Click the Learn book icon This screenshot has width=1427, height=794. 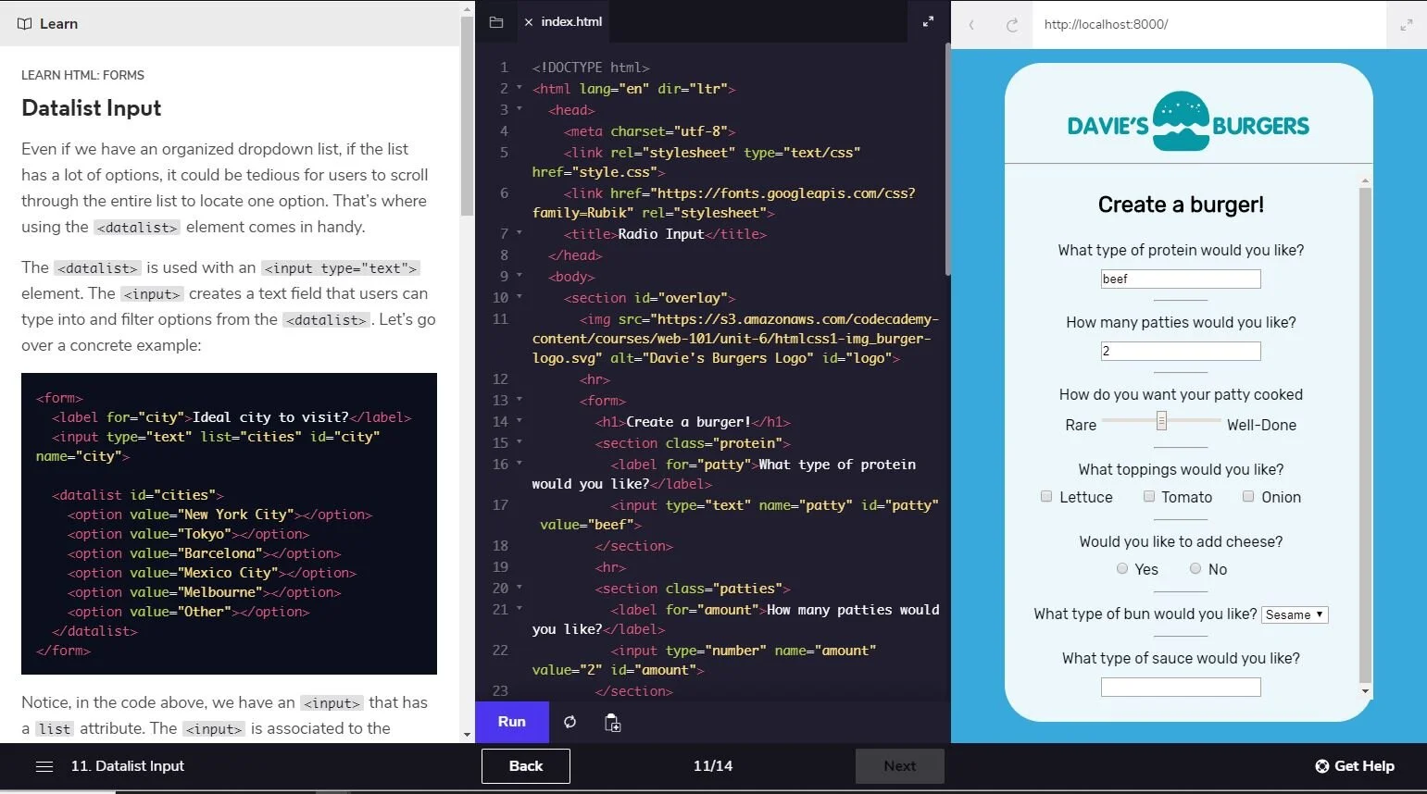pyautogui.click(x=23, y=23)
